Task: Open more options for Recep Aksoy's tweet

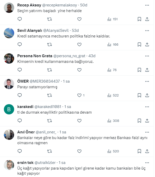Action: coord(147,5)
